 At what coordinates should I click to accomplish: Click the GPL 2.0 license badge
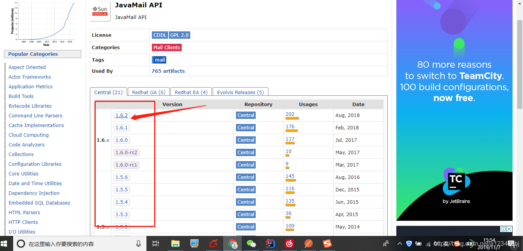coord(180,35)
